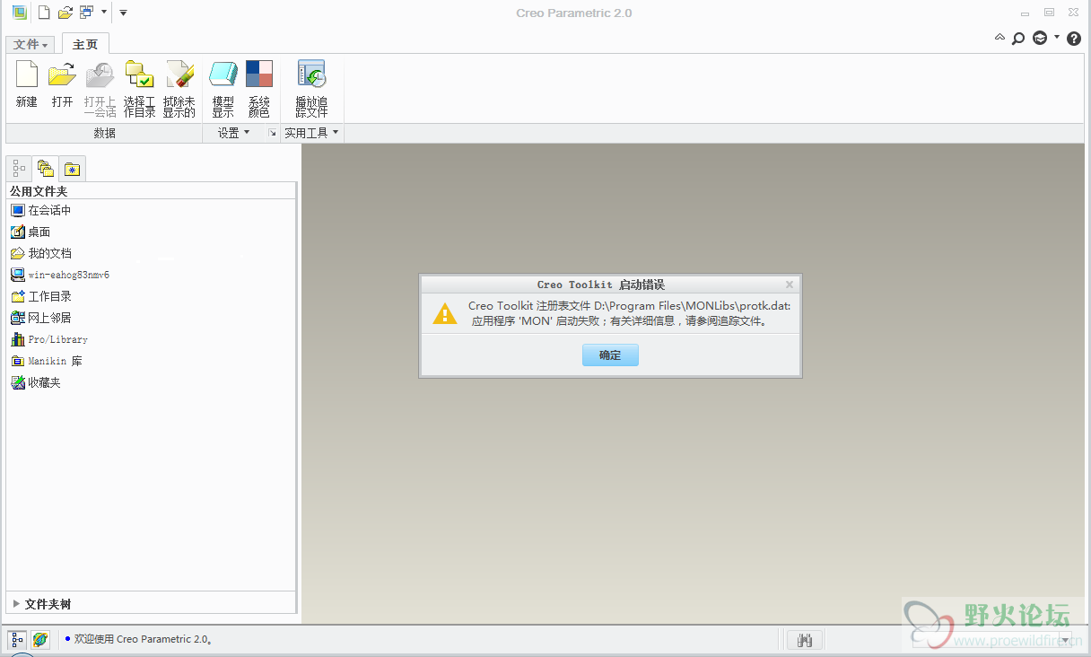The height and width of the screenshot is (657, 1091).
Task: Switch to the Model Tree navigator tab
Action: click(x=19, y=169)
